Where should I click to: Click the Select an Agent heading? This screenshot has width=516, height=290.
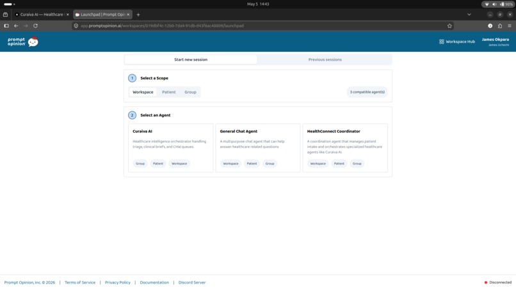(156, 115)
